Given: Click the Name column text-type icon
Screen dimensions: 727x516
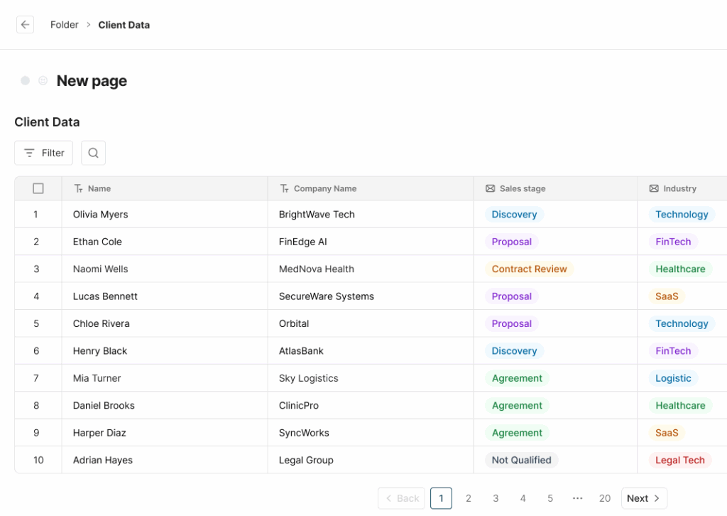Looking at the screenshot, I should click(x=79, y=189).
